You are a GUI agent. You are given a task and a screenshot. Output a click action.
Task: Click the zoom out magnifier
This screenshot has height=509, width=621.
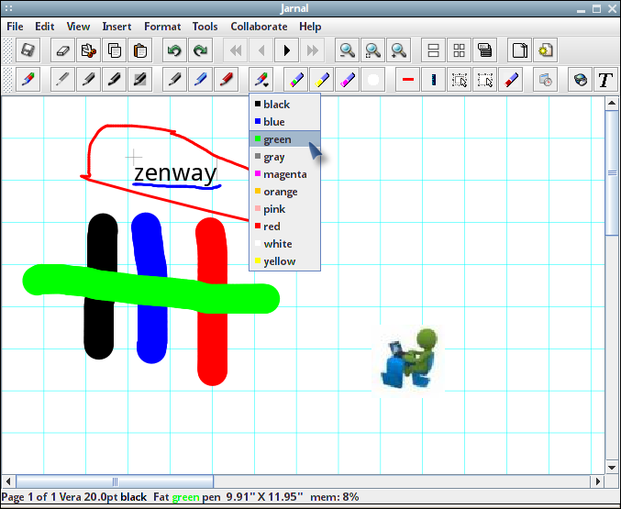[348, 50]
